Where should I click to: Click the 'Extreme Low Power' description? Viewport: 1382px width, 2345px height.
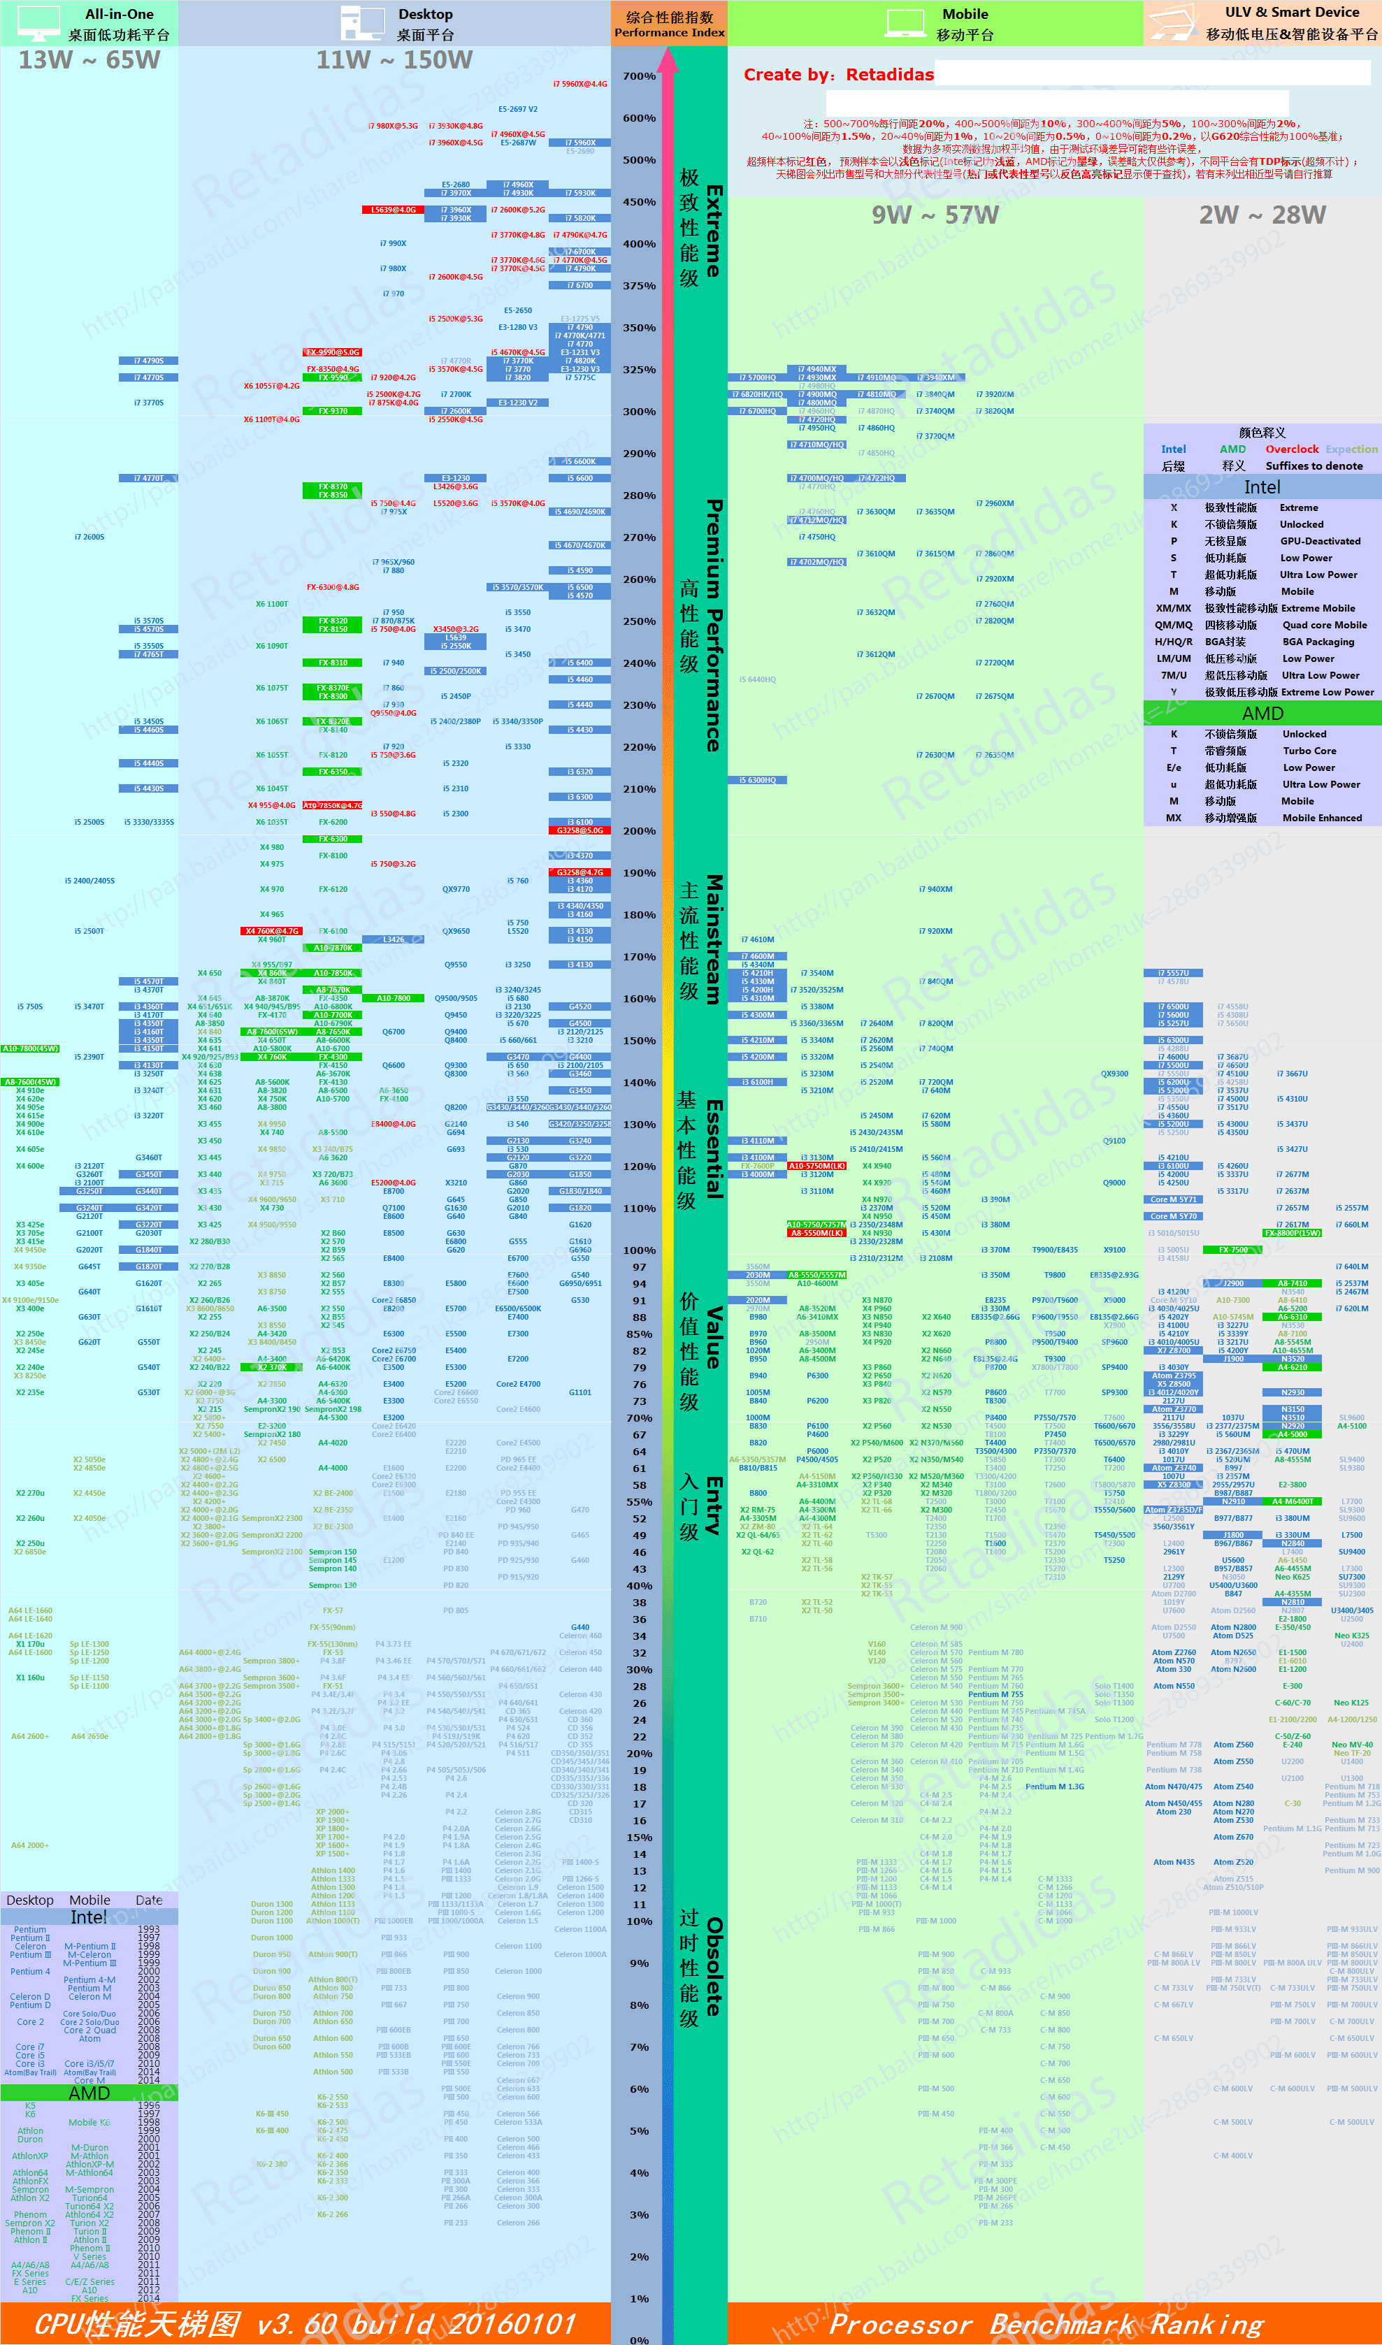[1327, 692]
